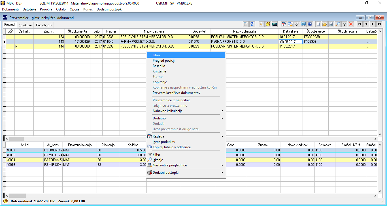The height and width of the screenshot is (206, 387).
Task: Jump to the first record arrow
Action: pos(360,24)
